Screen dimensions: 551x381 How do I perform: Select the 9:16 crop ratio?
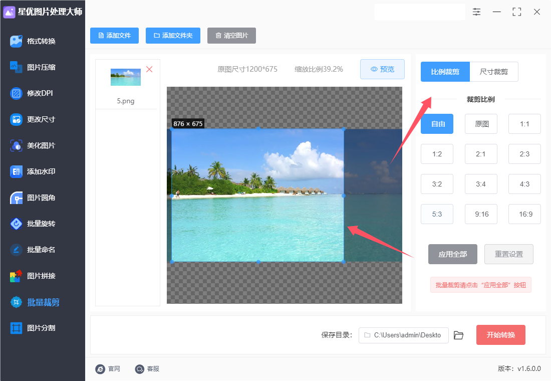tap(481, 214)
